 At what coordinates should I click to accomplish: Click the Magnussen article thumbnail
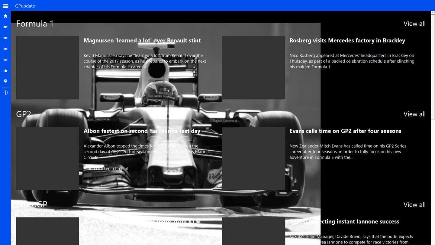click(47, 68)
